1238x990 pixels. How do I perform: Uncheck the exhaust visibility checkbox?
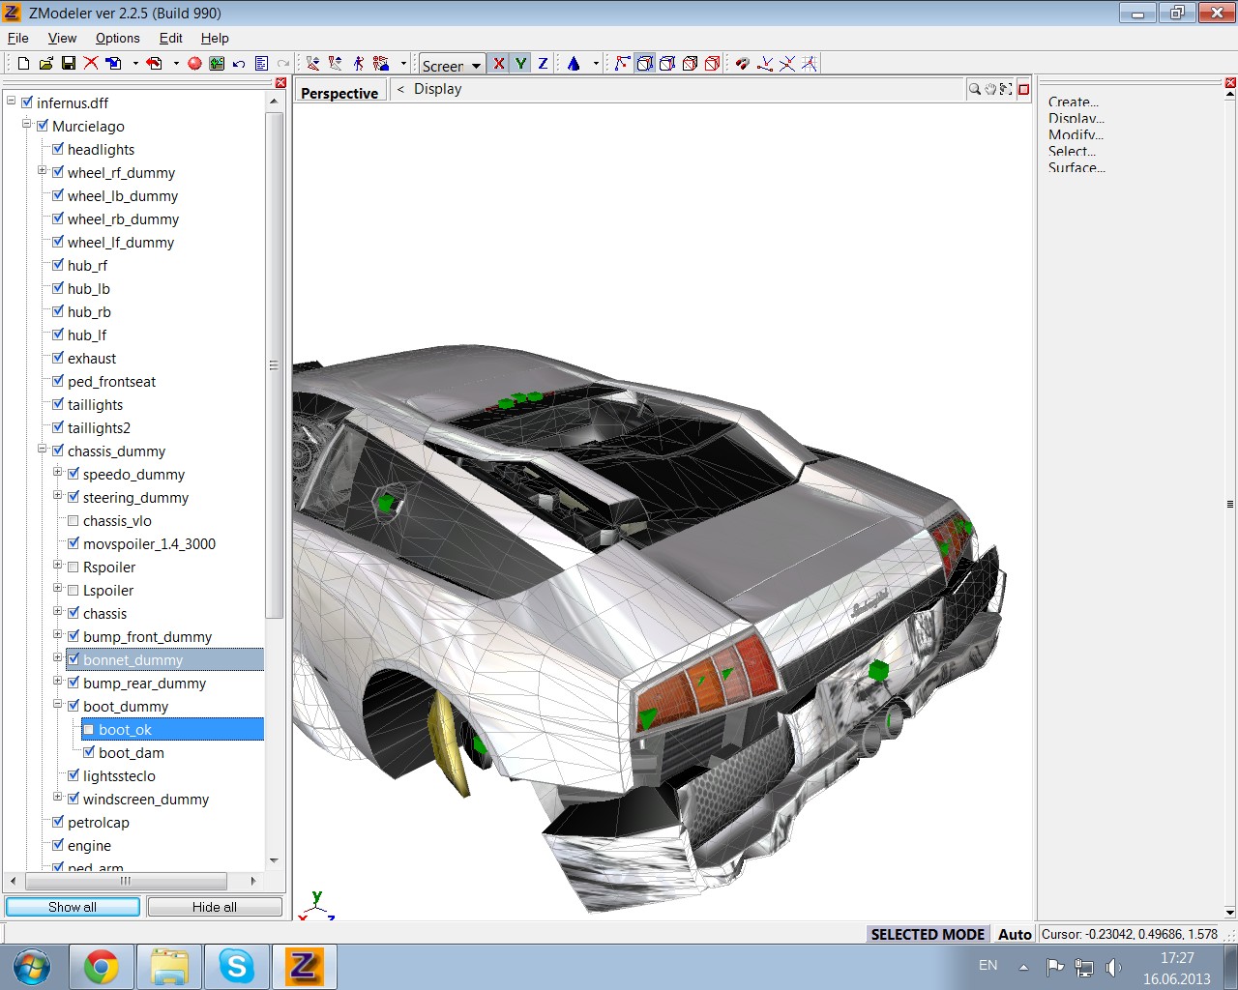pos(58,358)
